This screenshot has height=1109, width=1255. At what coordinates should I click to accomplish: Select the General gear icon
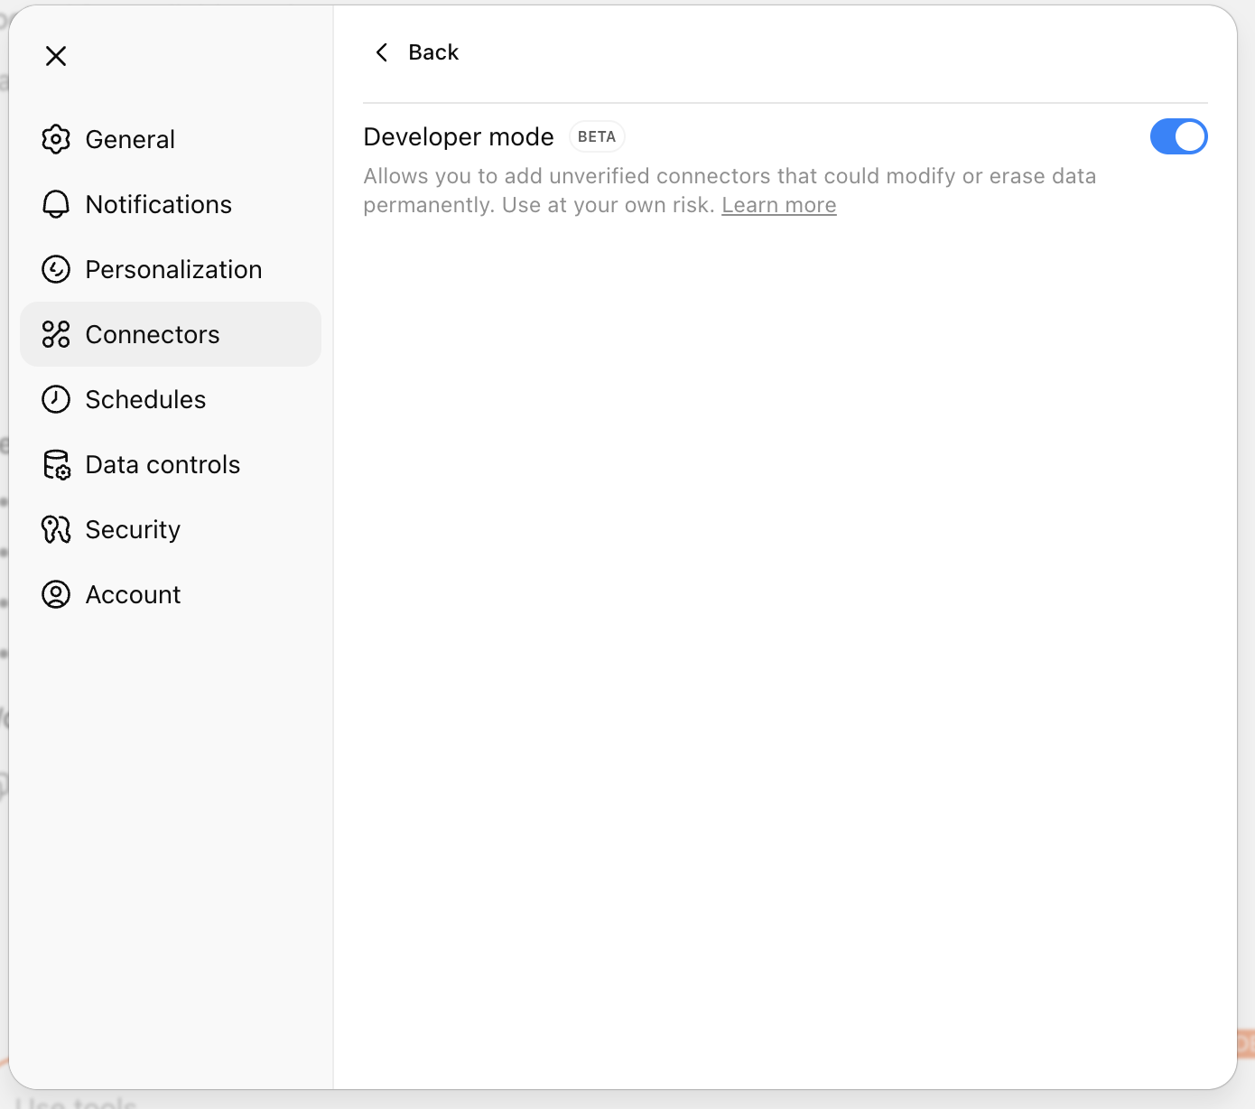tap(56, 139)
